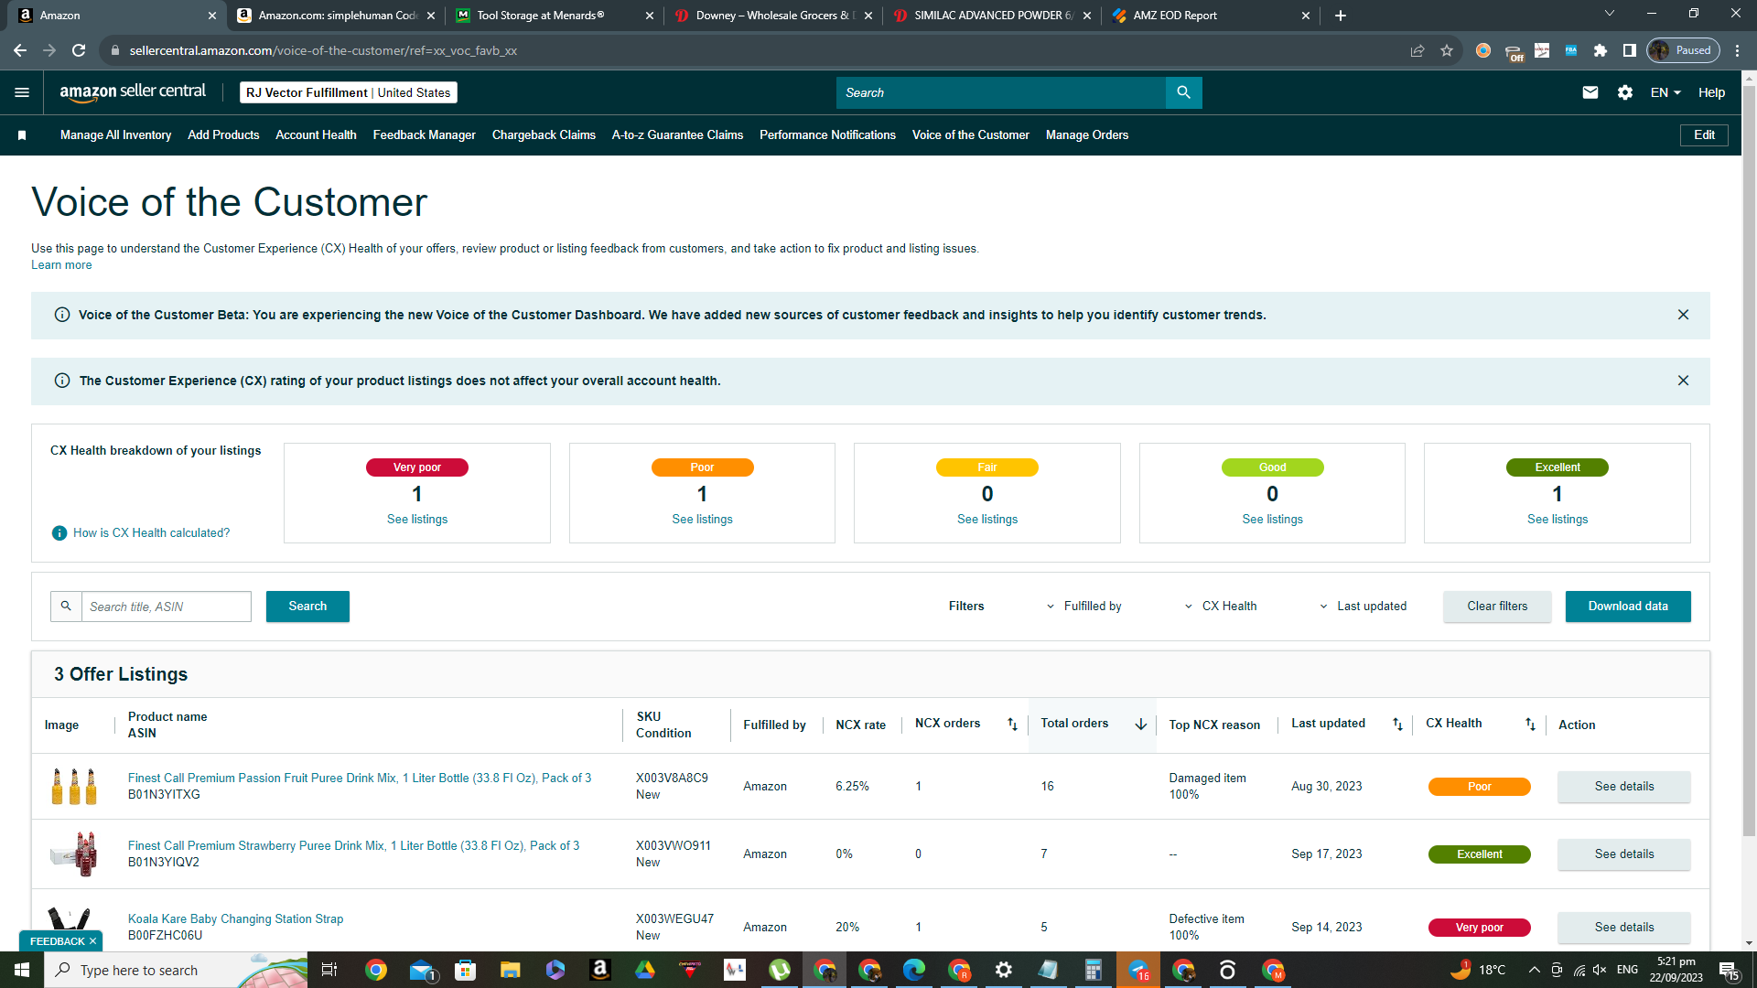Focus the Search title, ASIN field

pos(167,607)
